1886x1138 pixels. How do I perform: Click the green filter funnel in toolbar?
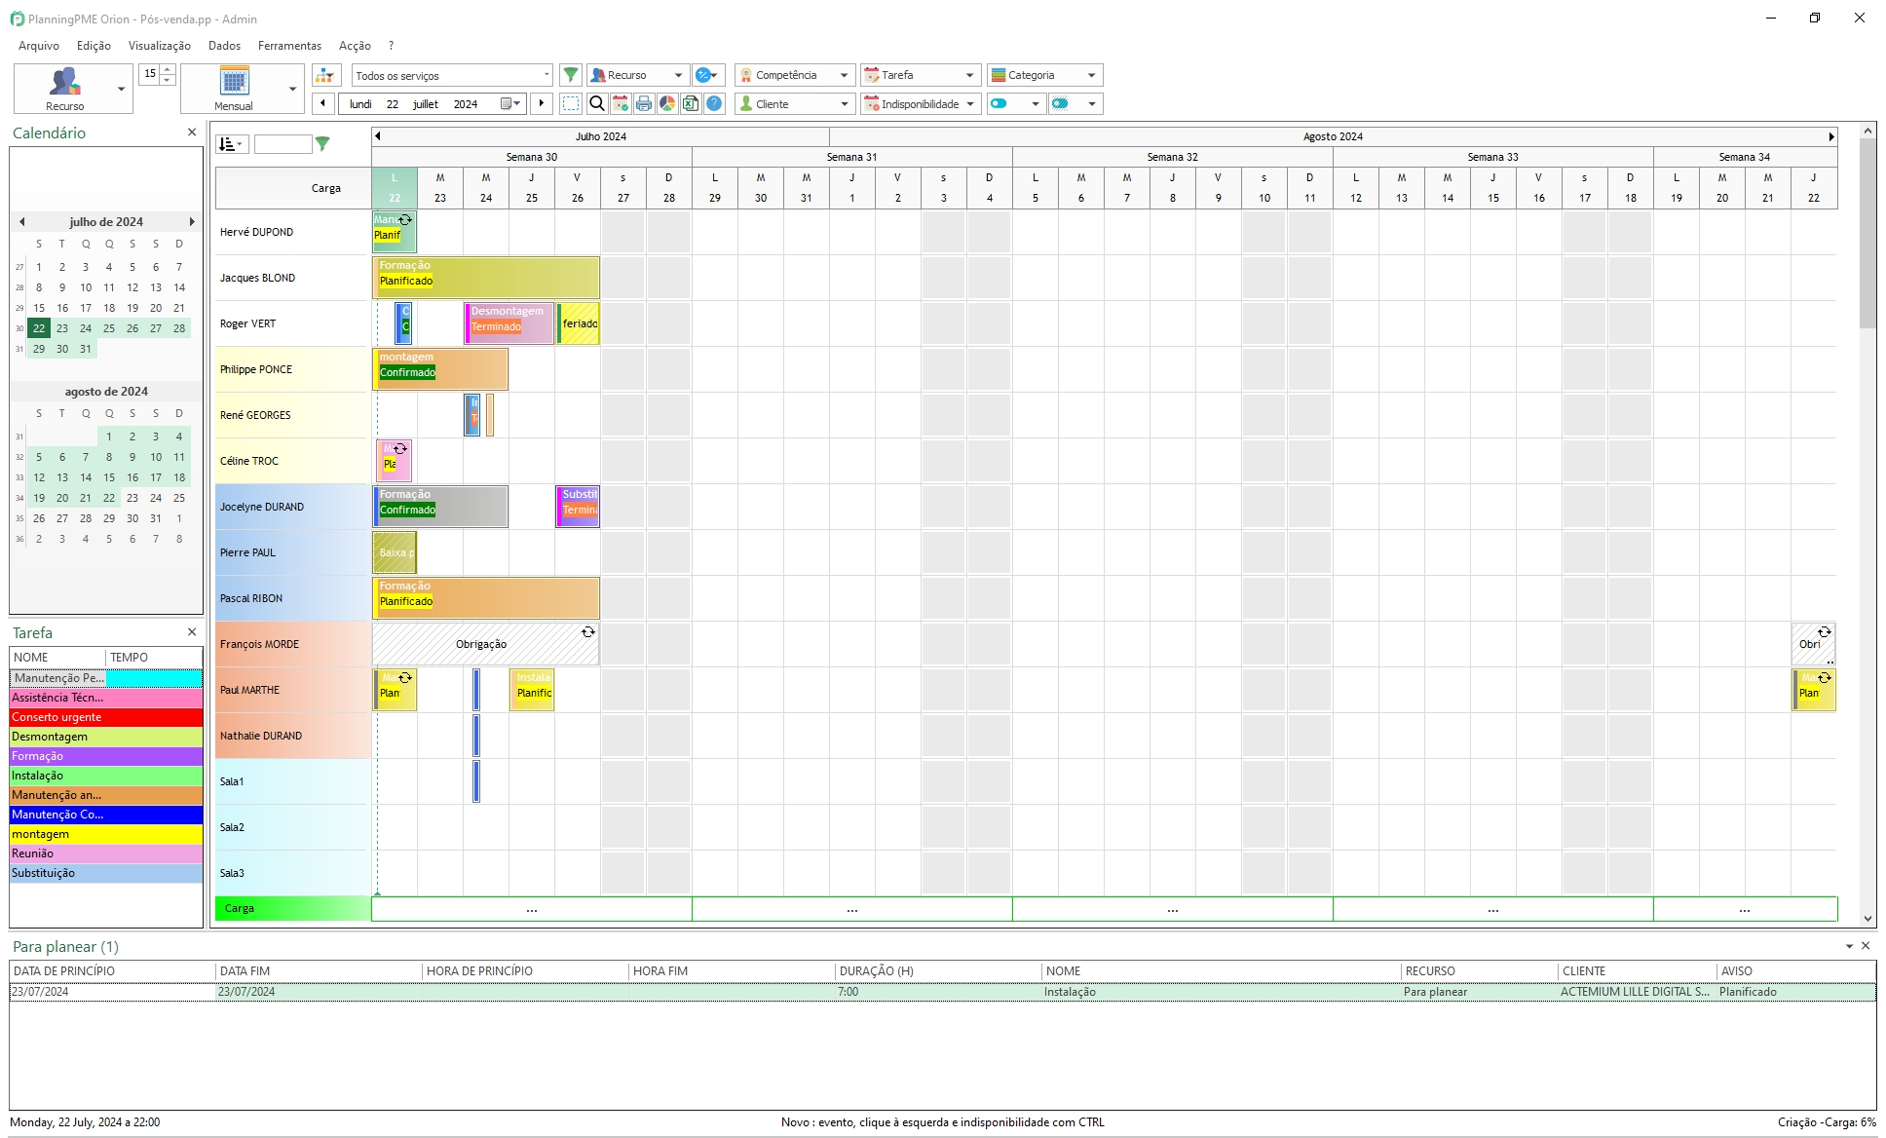click(x=571, y=75)
